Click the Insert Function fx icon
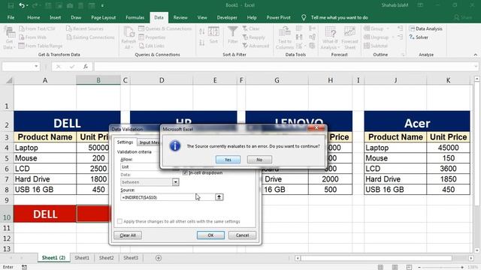Viewport: 481px width, 270px height. [x=86, y=67]
